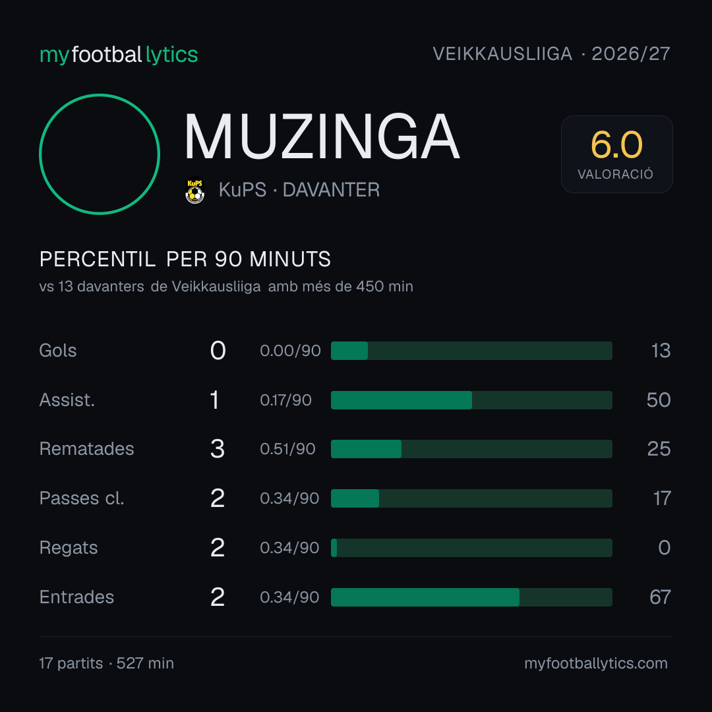The image size is (712, 712).
Task: Select the Veikkausliiga 2026/27 season label
Action: pyautogui.click(x=551, y=54)
